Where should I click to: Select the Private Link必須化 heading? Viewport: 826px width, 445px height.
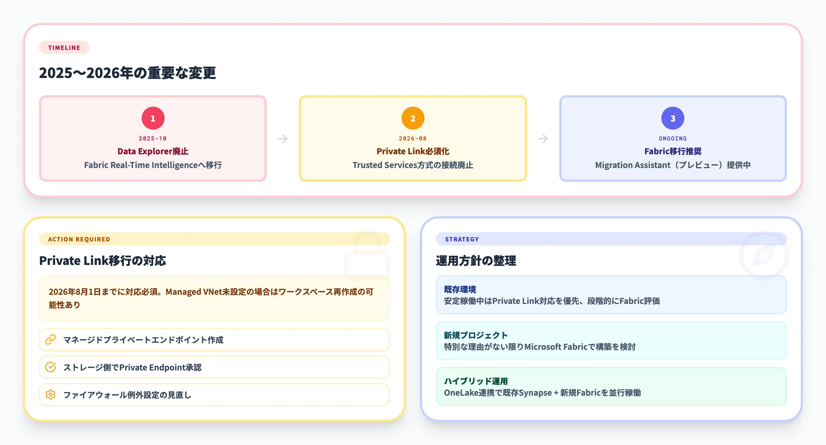(x=413, y=151)
